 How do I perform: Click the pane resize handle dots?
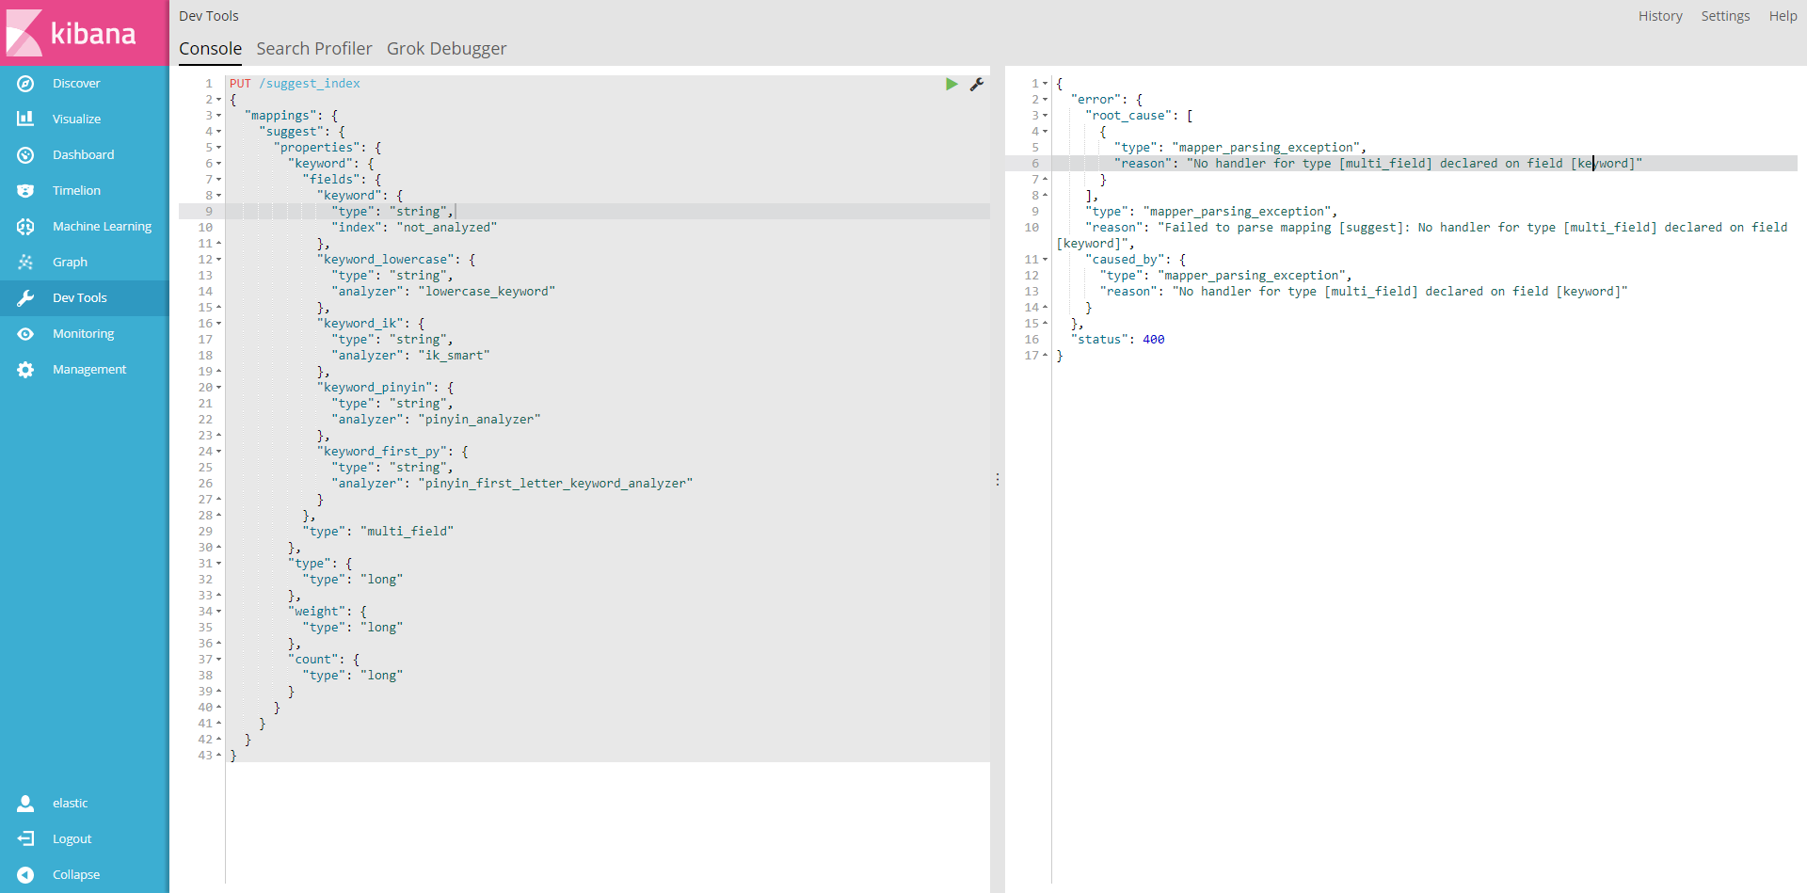pos(998,480)
